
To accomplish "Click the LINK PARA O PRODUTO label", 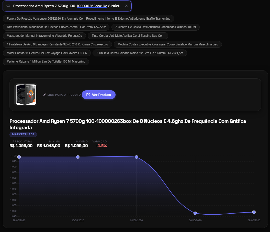I will click(64, 95).
